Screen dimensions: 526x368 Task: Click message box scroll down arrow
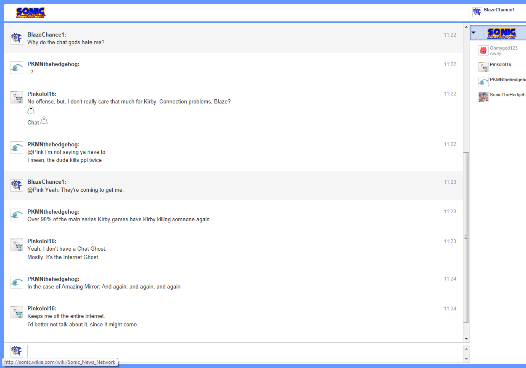coord(466,359)
